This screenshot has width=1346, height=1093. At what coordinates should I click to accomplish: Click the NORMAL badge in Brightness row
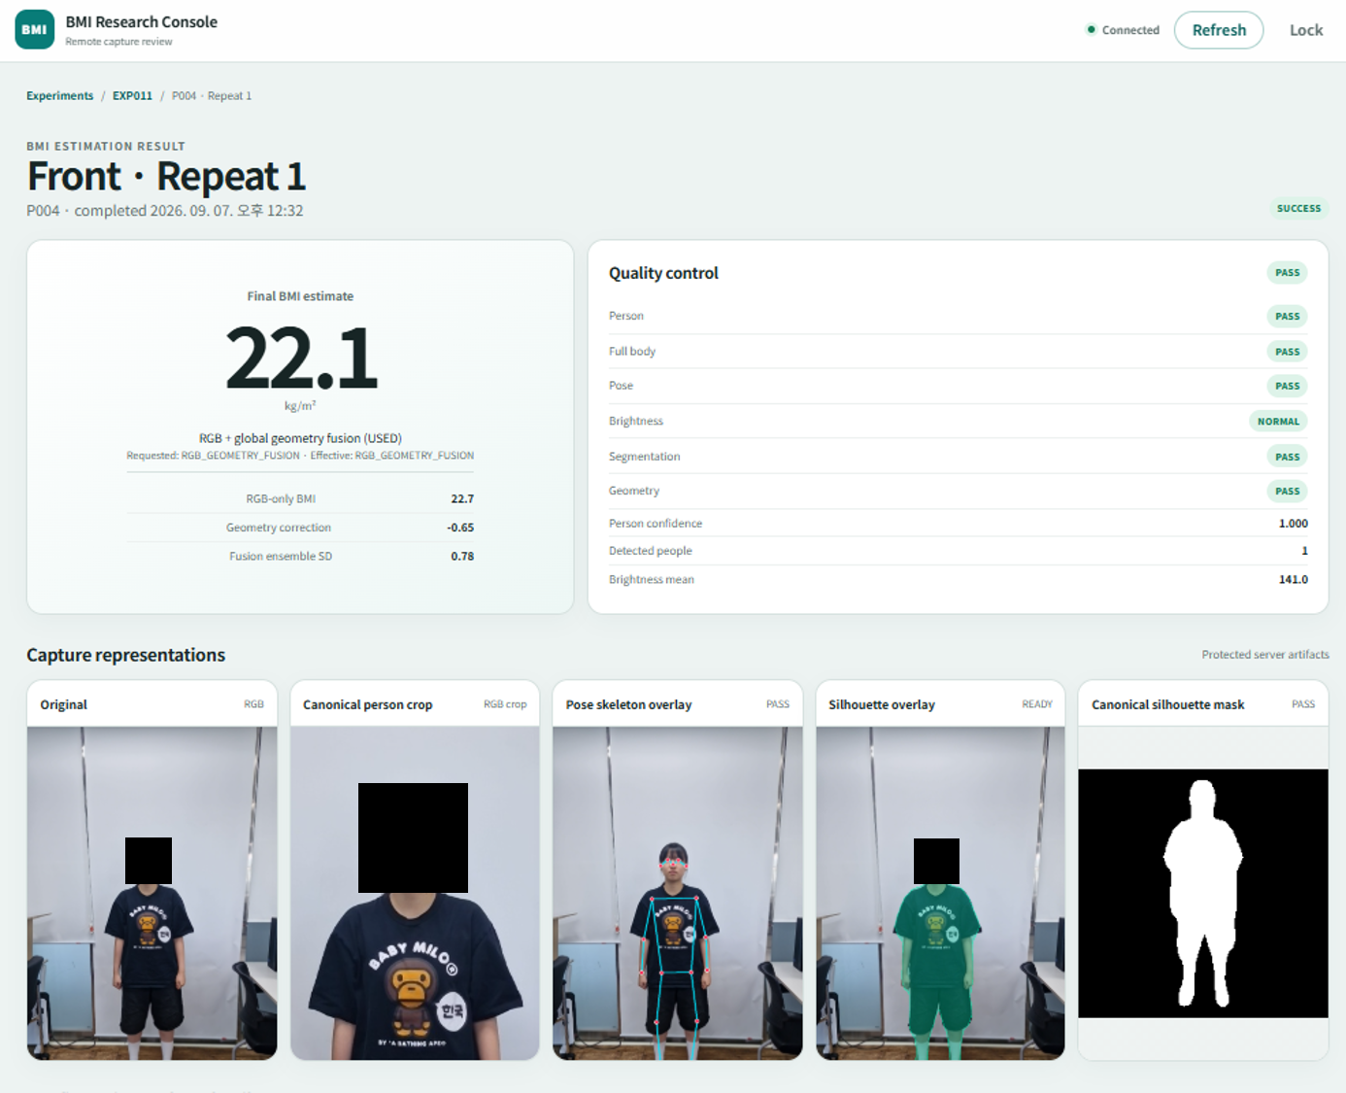(1278, 422)
